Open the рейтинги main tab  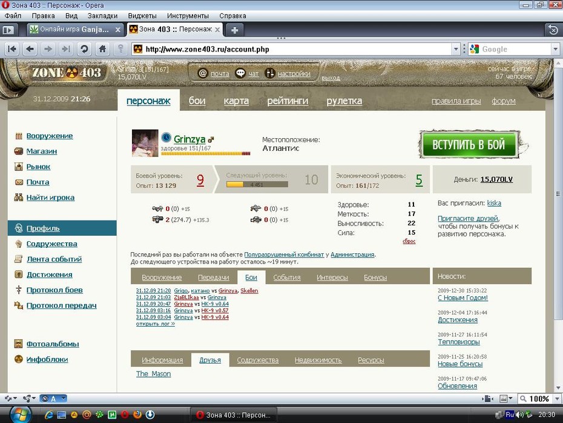pyautogui.click(x=288, y=101)
